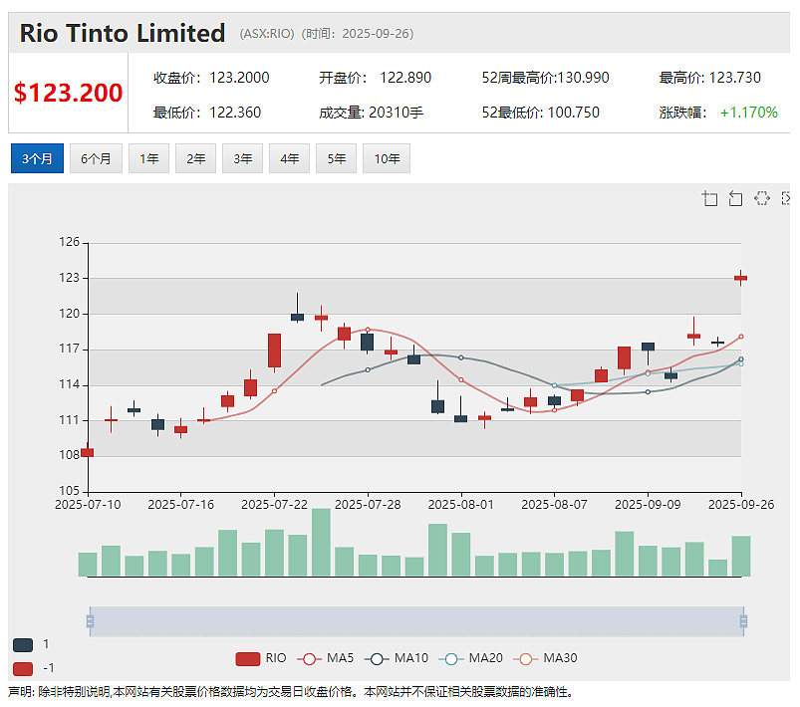800x707 pixels.
Task: Click the y-axis label 126
Action: click(70, 242)
